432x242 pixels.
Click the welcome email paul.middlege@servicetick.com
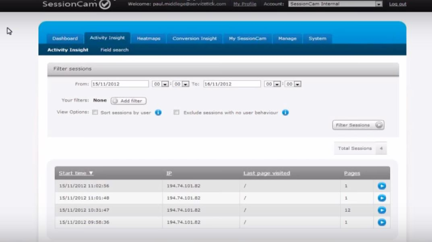click(189, 4)
